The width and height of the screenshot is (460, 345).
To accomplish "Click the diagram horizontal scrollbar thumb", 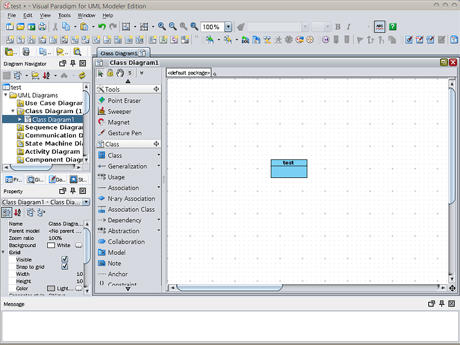I will click(x=230, y=288).
